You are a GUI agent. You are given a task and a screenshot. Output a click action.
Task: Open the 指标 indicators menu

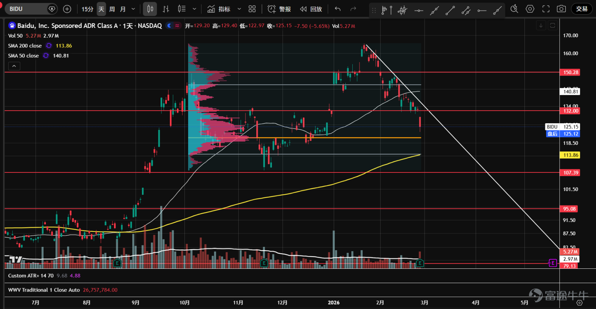pos(219,9)
